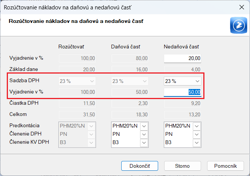
Task: Open help via Pomocník button
Action: tap(226, 165)
